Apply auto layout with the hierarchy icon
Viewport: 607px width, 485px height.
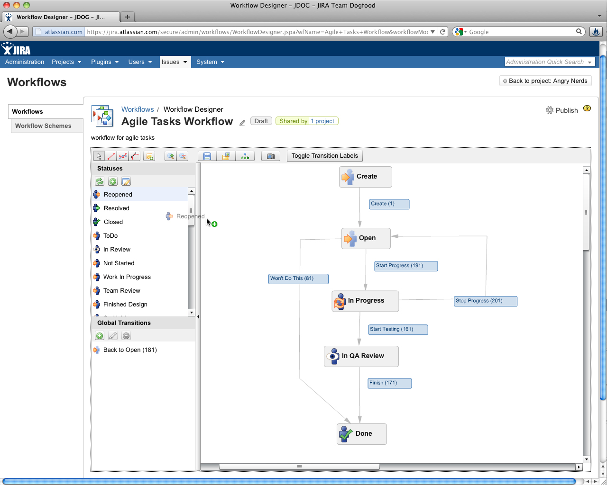[245, 156]
